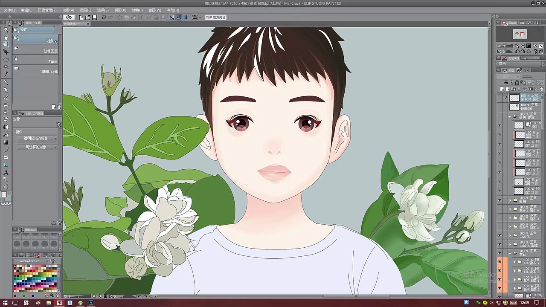Select the Ruler triangle tool
Viewport: 546px width, 307px height.
point(6,165)
